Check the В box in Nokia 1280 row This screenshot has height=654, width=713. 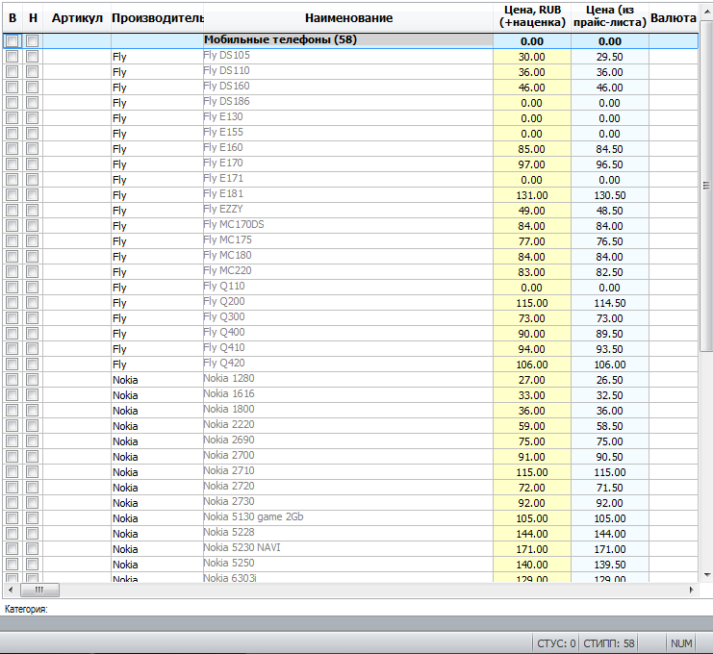point(13,380)
